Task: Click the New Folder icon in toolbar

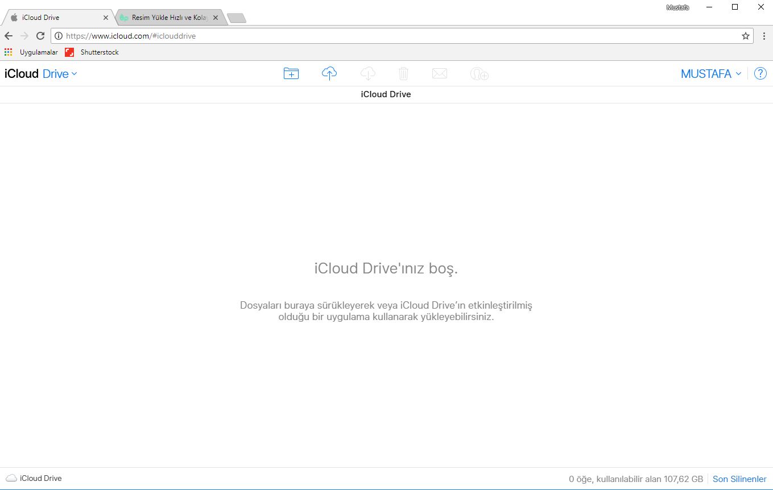Action: 291,73
